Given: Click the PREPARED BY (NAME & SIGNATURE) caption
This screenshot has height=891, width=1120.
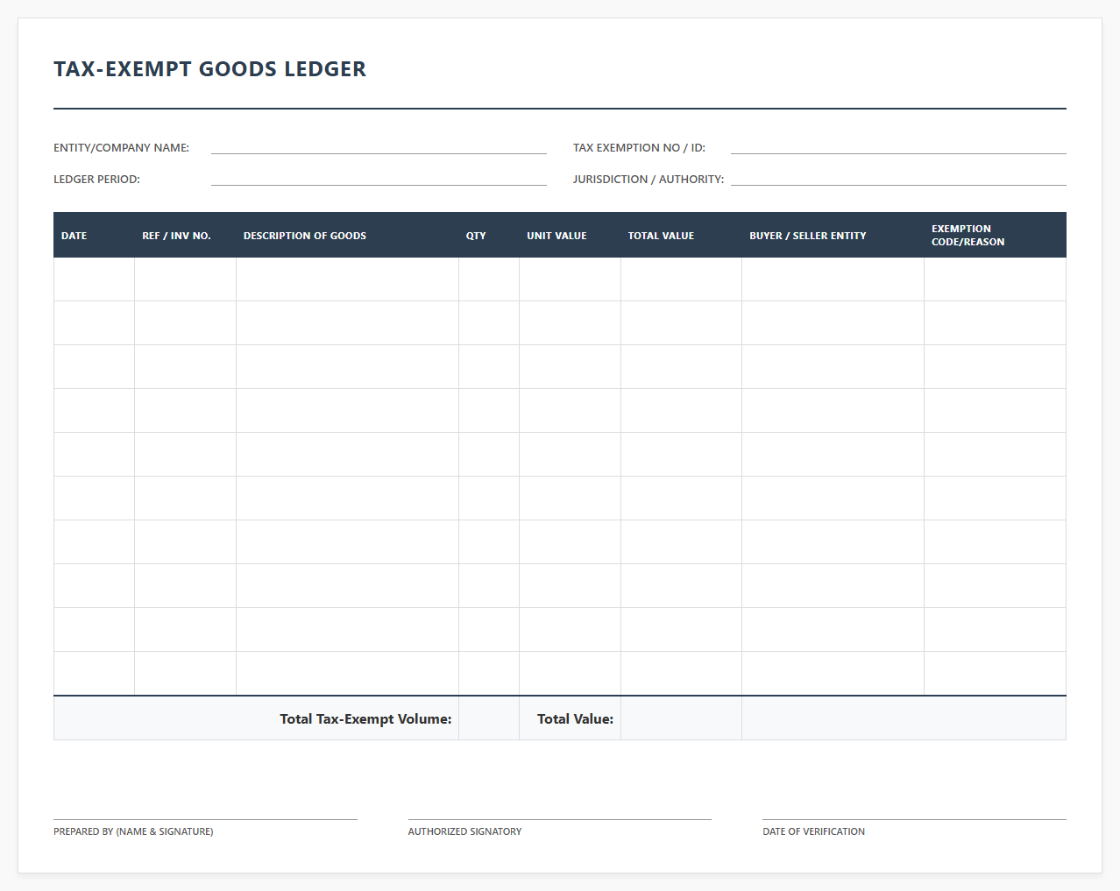Looking at the screenshot, I should pos(133,831).
